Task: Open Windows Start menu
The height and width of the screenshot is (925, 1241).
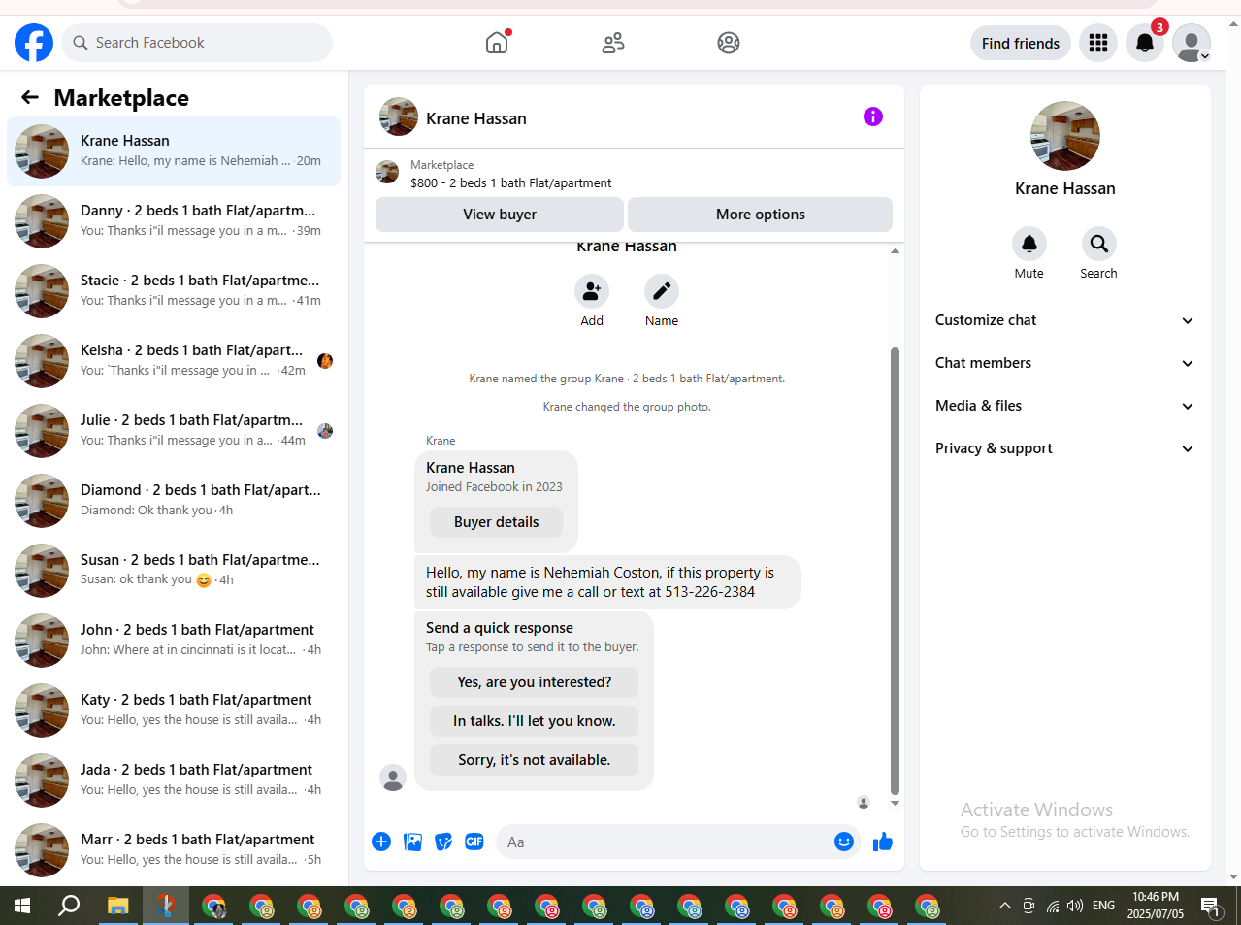Action: pos(22,906)
